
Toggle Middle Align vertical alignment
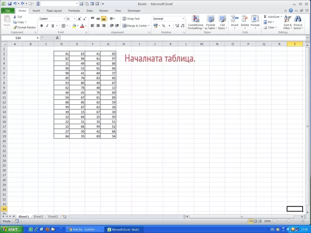click(98, 19)
